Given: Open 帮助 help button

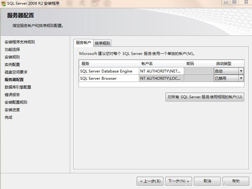Looking at the screenshot, I should tap(236, 181).
